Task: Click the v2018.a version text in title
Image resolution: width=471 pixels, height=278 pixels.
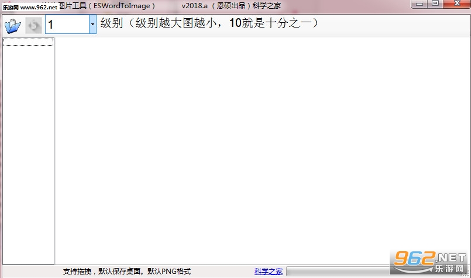Action: coord(194,6)
